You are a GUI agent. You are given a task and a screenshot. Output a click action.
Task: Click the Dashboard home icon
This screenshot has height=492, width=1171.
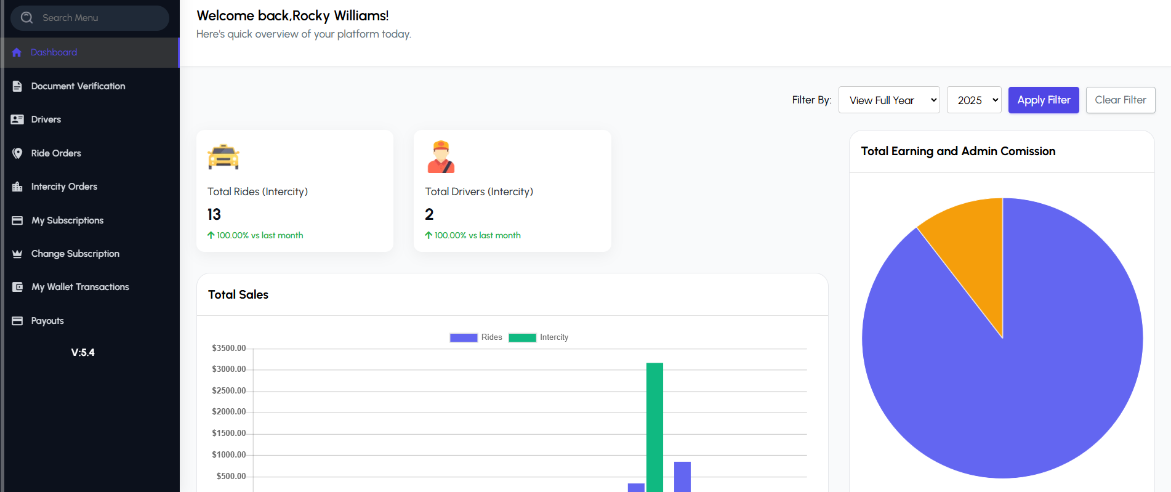coord(17,52)
